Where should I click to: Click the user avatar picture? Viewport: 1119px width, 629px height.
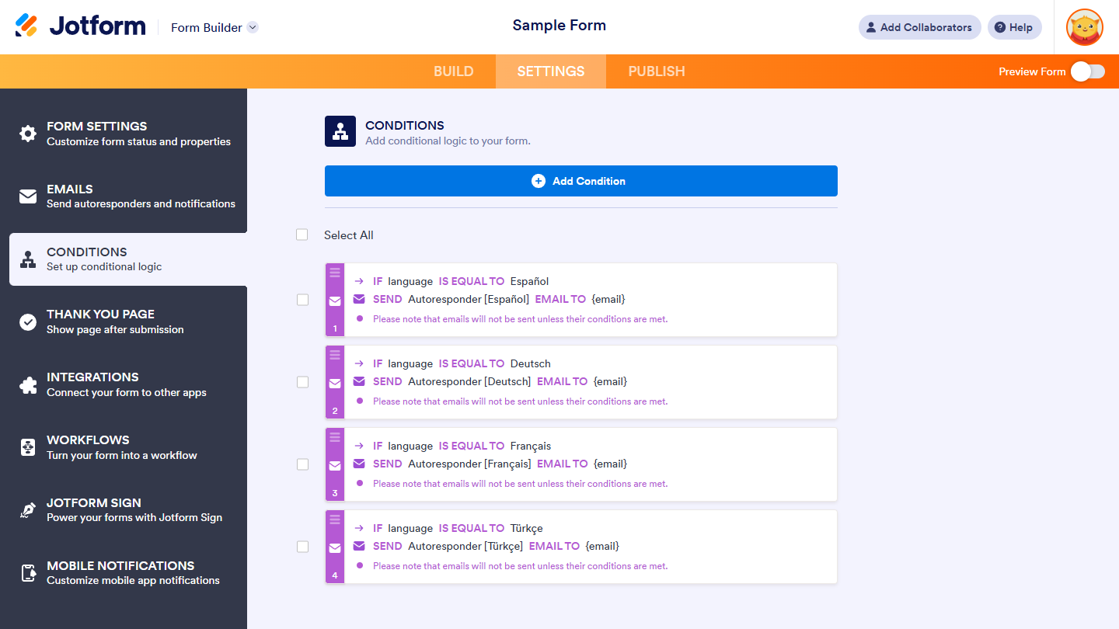click(x=1085, y=27)
